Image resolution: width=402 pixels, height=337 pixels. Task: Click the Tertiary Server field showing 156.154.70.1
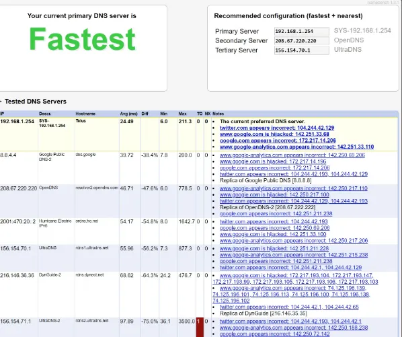click(301, 50)
